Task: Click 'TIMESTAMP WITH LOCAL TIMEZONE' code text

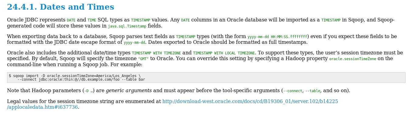Action: 224,53
